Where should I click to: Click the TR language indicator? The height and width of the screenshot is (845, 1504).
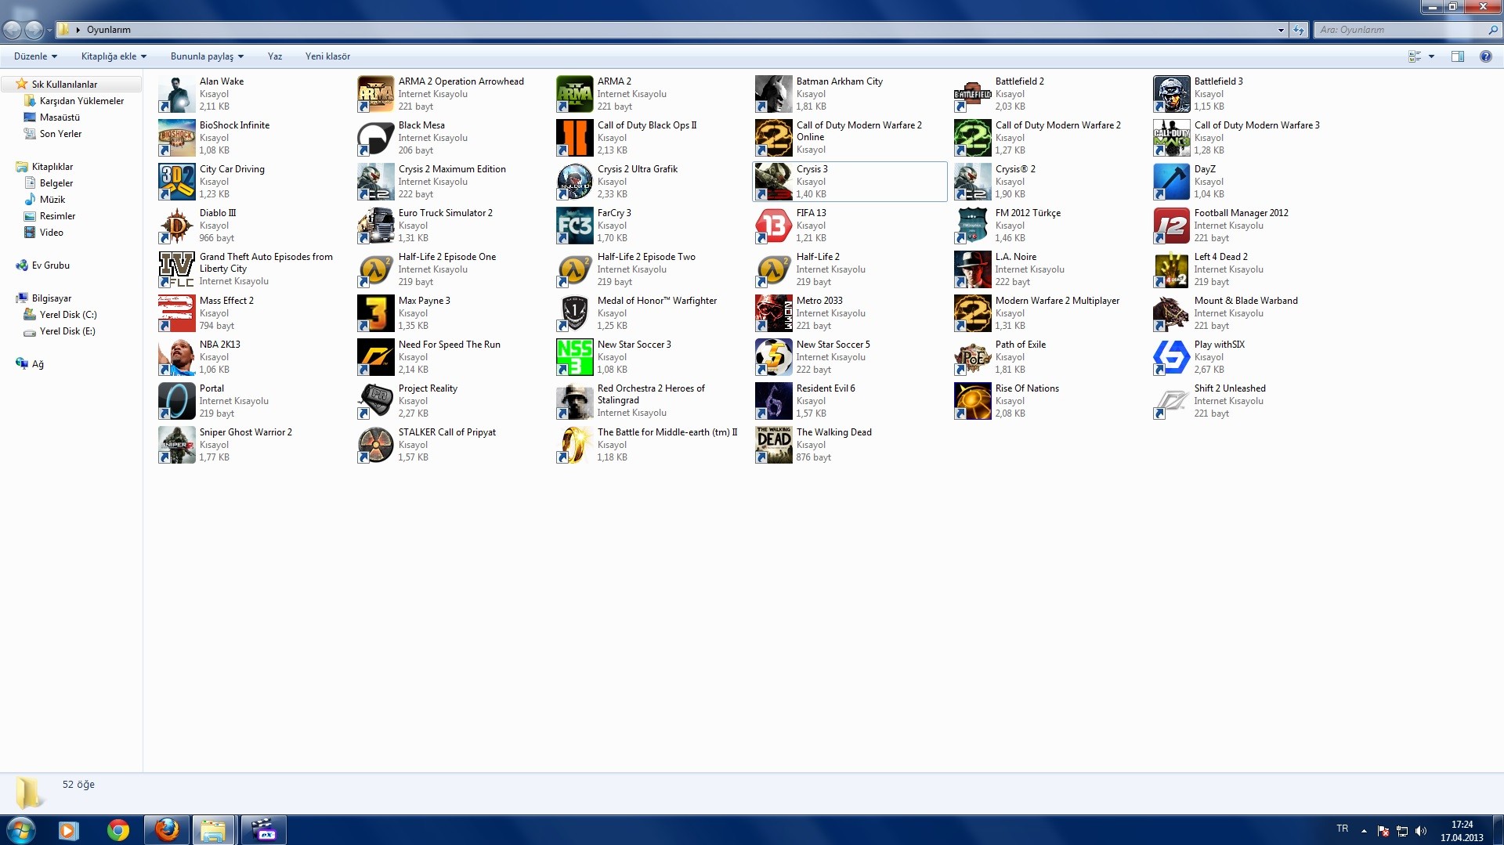[1343, 829]
